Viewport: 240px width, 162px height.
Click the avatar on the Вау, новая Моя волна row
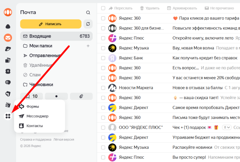click(x=112, y=48)
